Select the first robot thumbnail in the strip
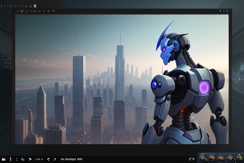The image size is (244, 163). pyautogui.click(x=203, y=158)
